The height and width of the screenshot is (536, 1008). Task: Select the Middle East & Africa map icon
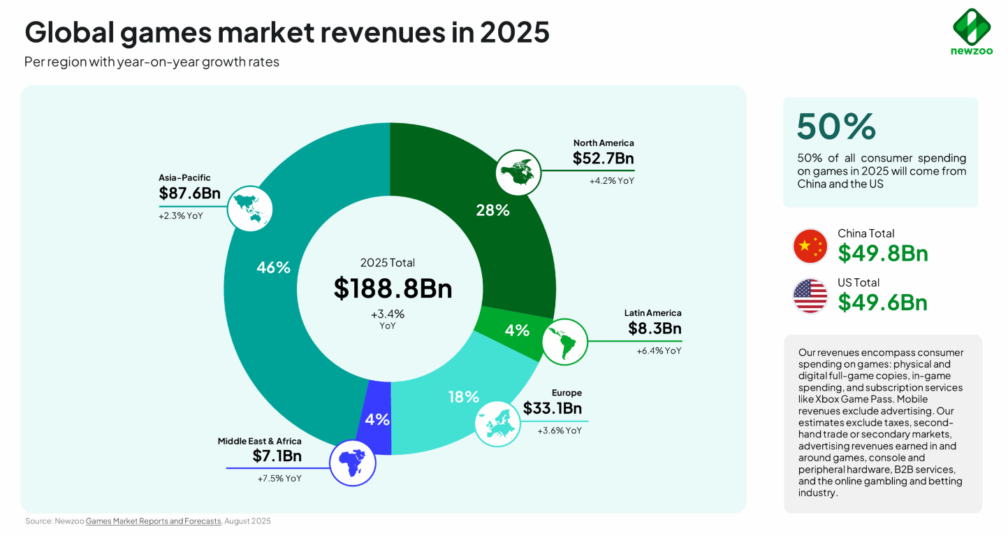pyautogui.click(x=353, y=462)
